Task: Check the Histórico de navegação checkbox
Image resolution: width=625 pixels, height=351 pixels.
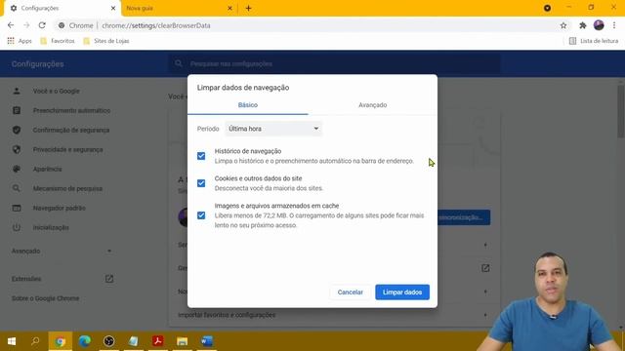Action: click(x=201, y=156)
